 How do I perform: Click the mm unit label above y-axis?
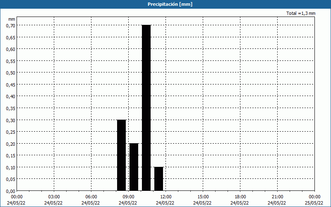(12, 19)
